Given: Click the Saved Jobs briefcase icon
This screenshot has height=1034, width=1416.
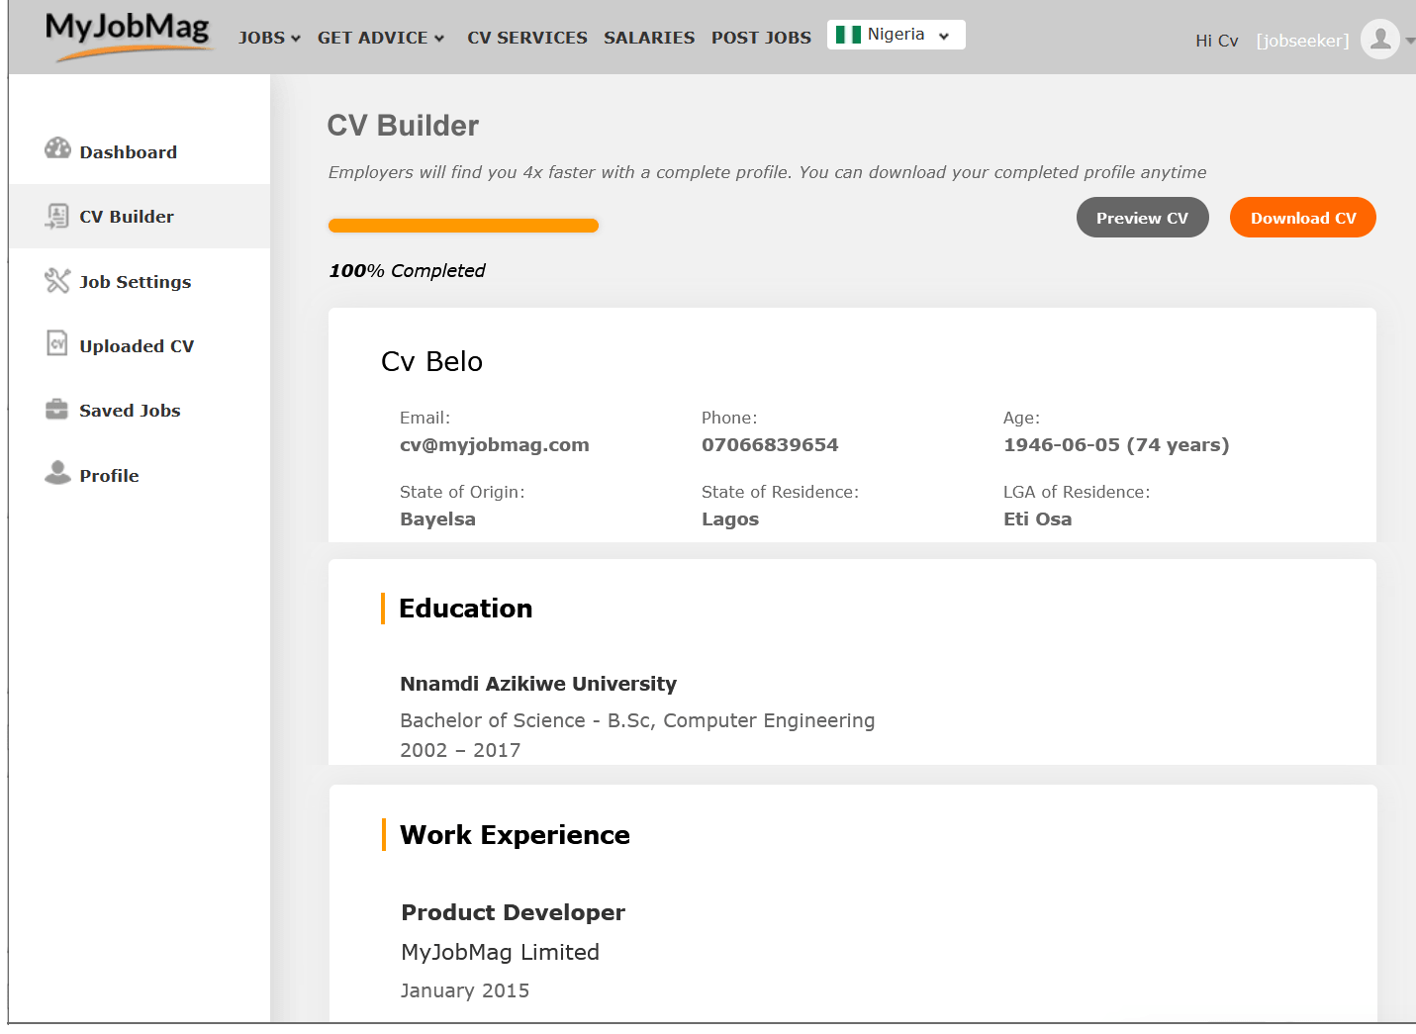Looking at the screenshot, I should tap(57, 410).
